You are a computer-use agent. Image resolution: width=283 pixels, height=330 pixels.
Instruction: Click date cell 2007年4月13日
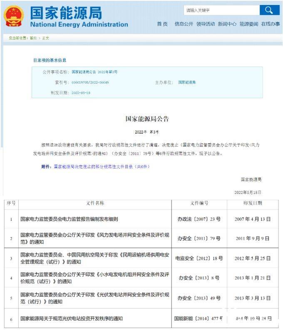pyautogui.click(x=253, y=219)
